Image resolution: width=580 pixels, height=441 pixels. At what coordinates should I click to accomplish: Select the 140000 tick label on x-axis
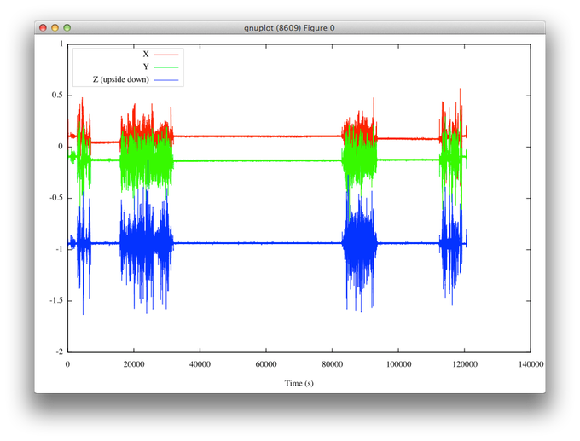coord(530,363)
